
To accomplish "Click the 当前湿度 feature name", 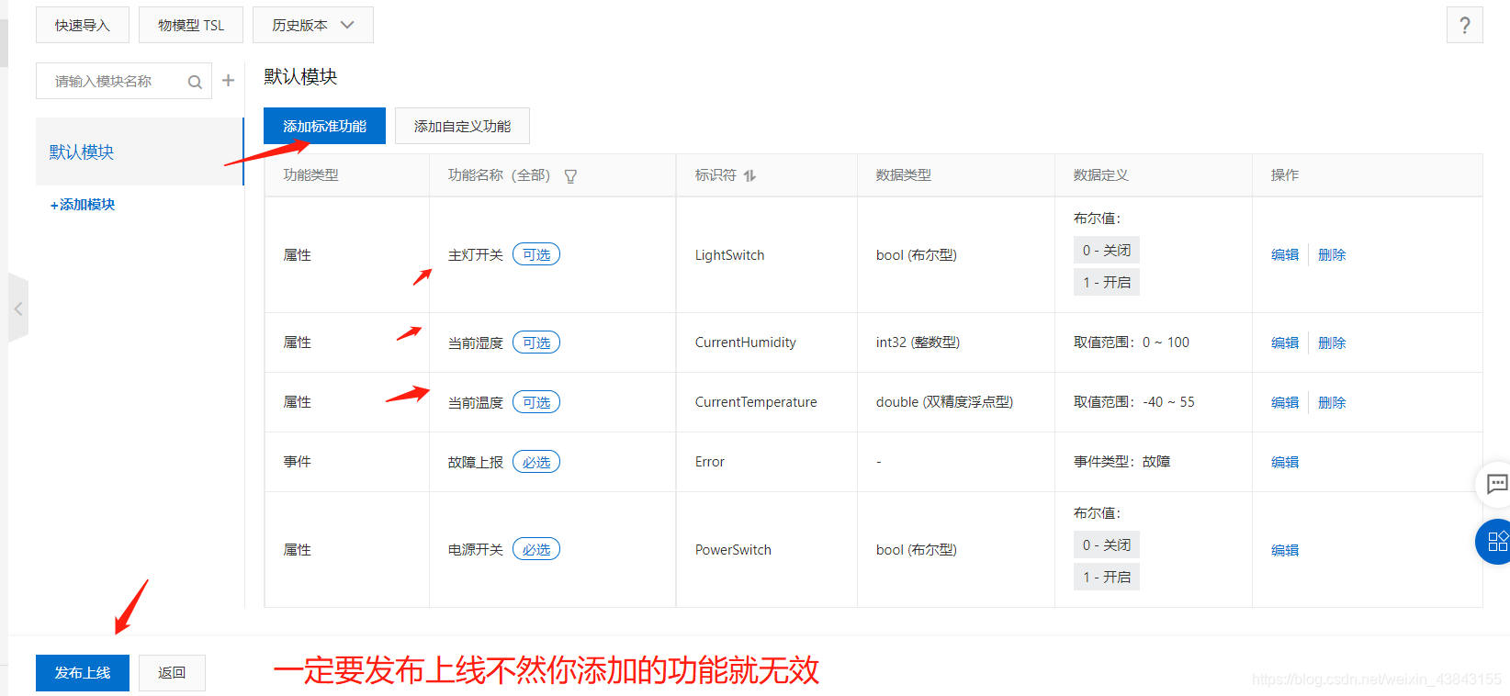I will [476, 342].
